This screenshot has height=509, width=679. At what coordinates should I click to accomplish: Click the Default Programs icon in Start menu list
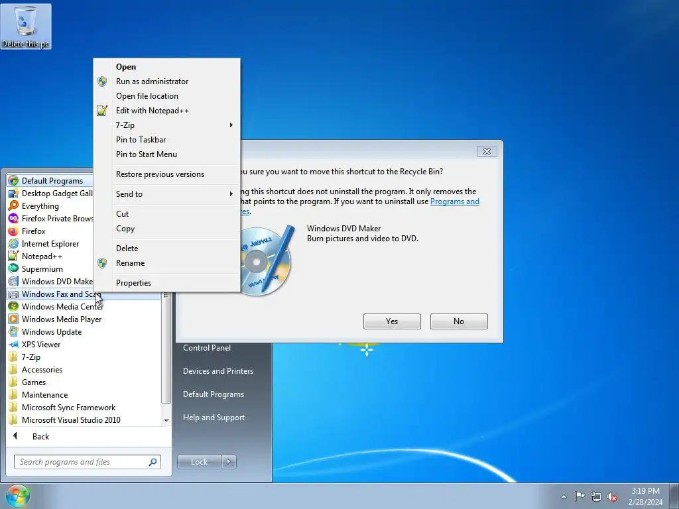coord(13,180)
